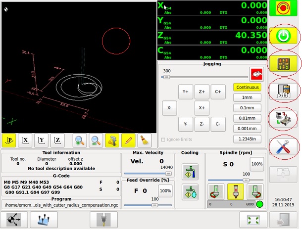Jog Z+ axis
This screenshot has height=232, width=302.
[x=201, y=92]
